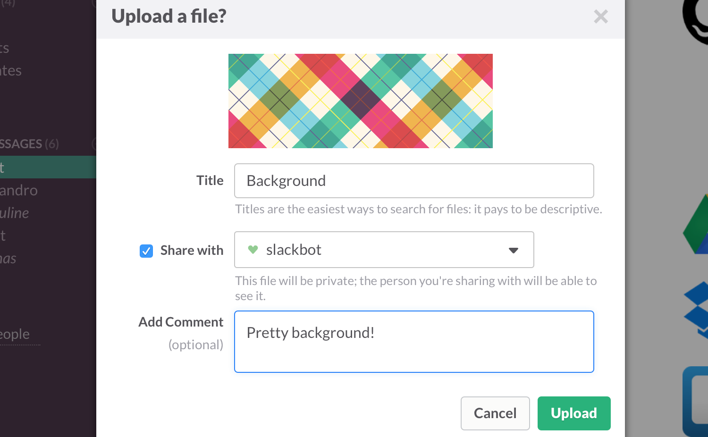
Task: Focus the Add Comment text box
Action: tap(413, 341)
